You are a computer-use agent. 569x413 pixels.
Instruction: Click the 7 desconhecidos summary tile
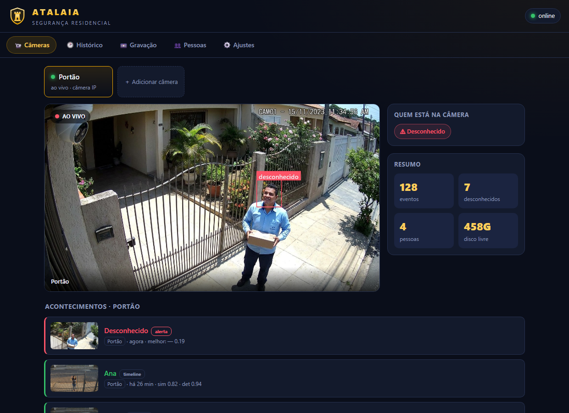click(488, 191)
